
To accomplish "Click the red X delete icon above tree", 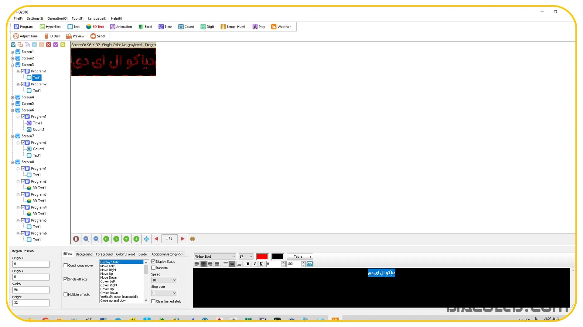I will [x=49, y=45].
